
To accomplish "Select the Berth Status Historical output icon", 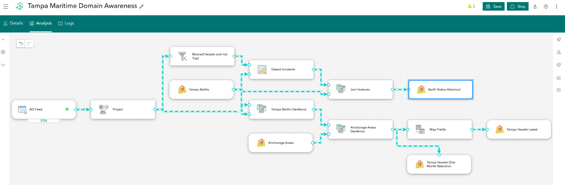I will [421, 89].
